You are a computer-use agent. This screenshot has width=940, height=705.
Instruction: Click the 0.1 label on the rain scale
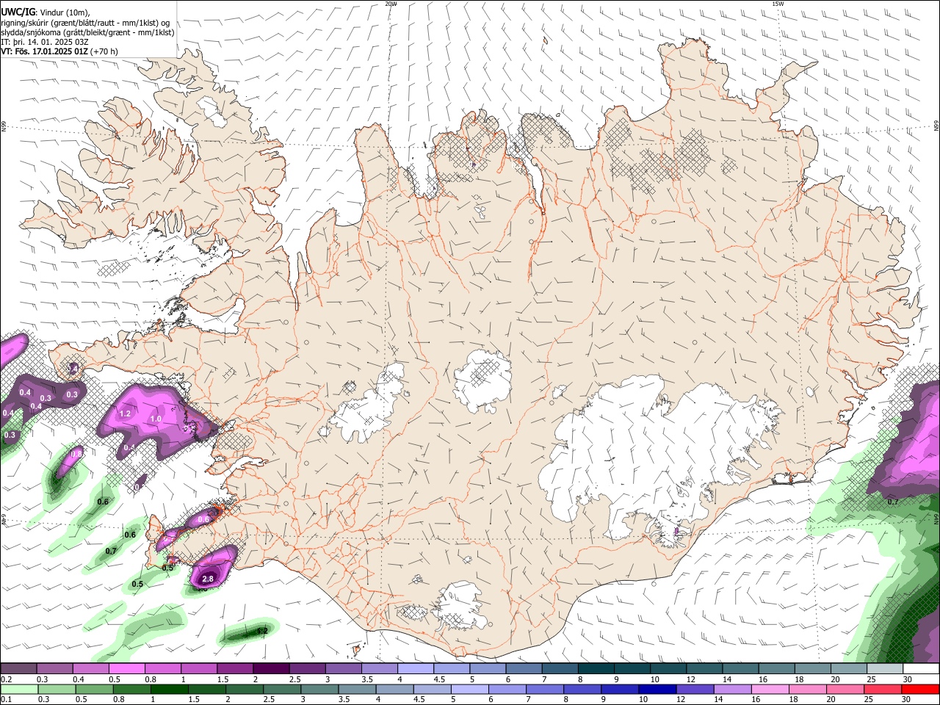[x=6, y=699]
